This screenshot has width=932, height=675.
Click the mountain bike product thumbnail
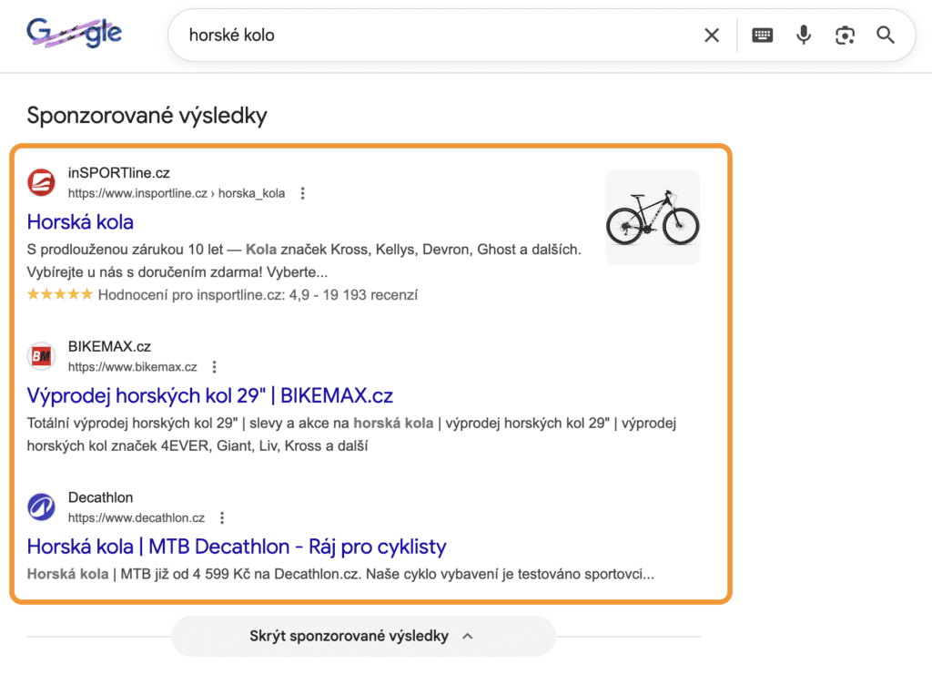tap(653, 218)
